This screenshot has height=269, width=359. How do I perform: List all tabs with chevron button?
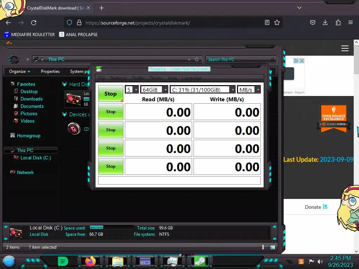click(299, 8)
